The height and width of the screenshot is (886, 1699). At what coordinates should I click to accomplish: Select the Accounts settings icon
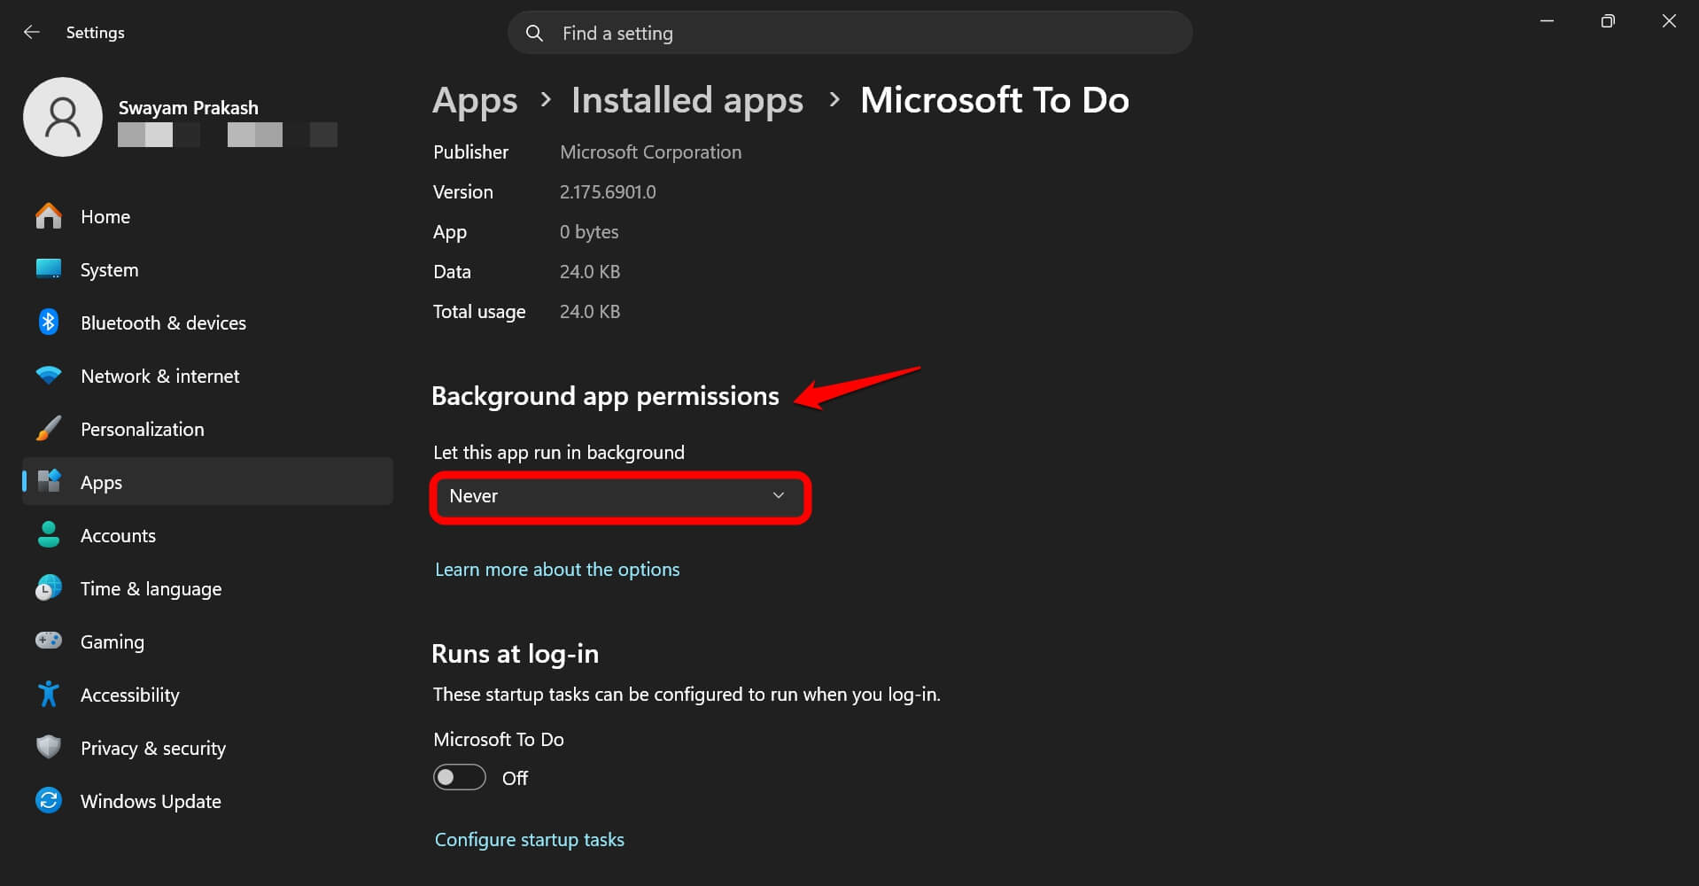tap(118, 535)
